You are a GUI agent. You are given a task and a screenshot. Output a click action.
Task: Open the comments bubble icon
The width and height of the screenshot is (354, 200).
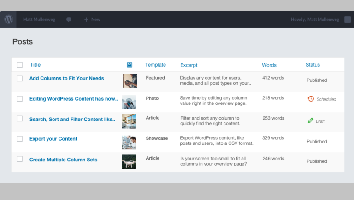(x=69, y=20)
